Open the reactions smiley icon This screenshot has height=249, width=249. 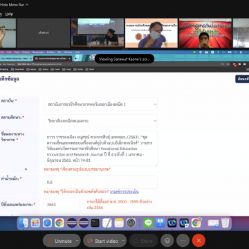tap(167, 241)
